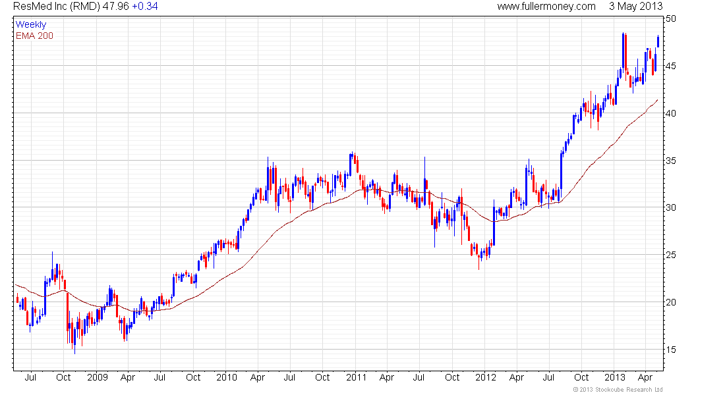Click the Apr label just after 2009

click(128, 377)
